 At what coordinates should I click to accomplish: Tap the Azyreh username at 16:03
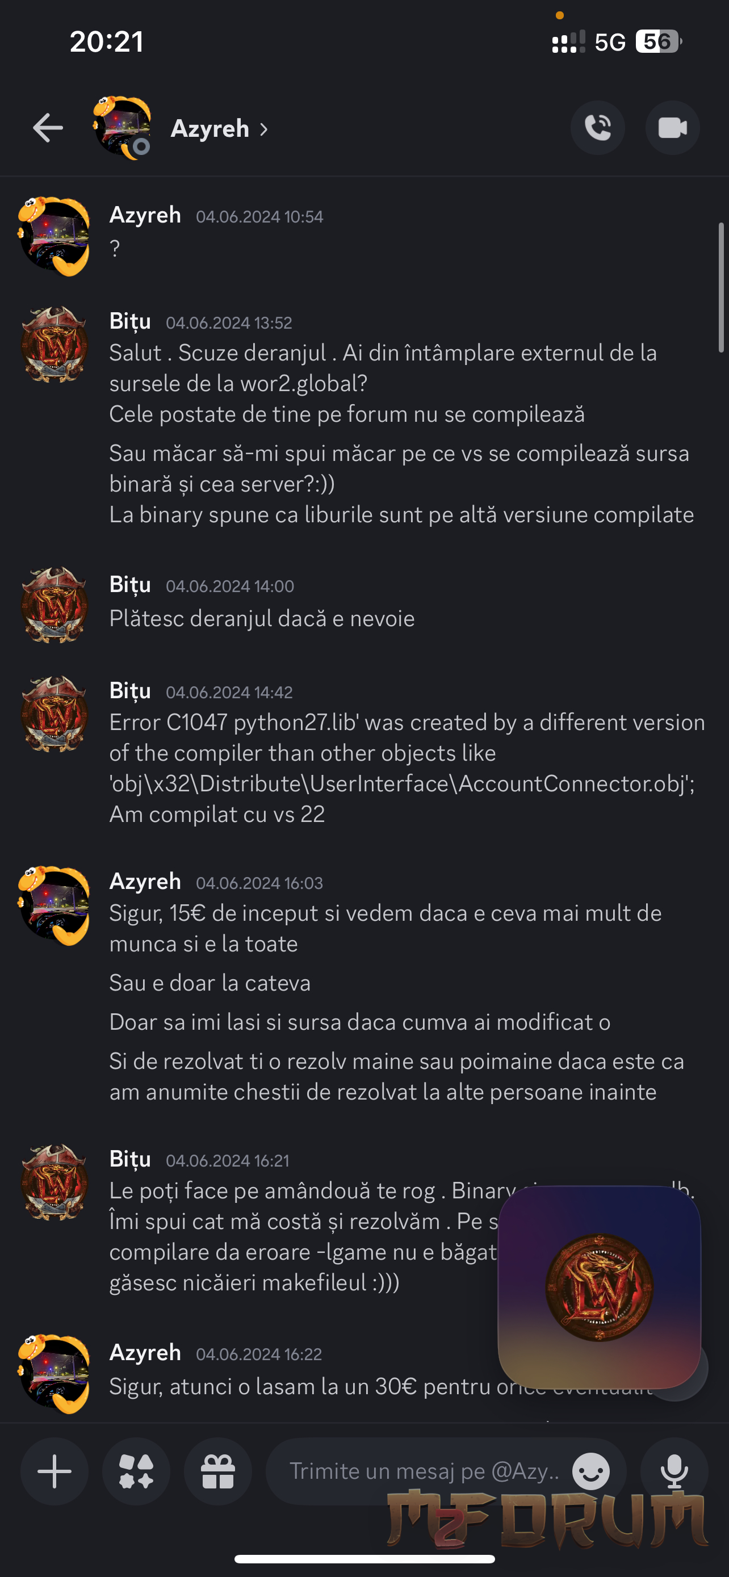pos(145,881)
